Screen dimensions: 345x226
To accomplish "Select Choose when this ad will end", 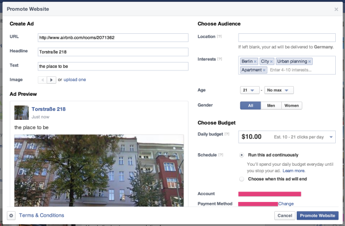I will click(x=241, y=179).
